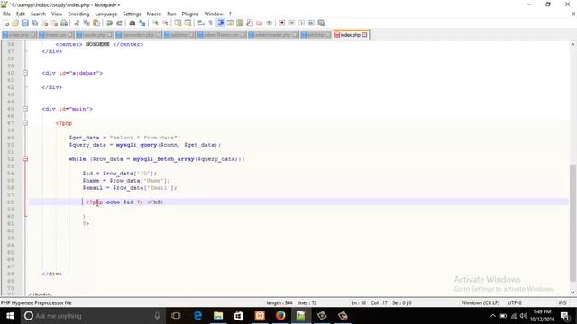Show the Document Map panel icon
Image resolution: width=577 pixels, height=324 pixels.
tap(240, 22)
